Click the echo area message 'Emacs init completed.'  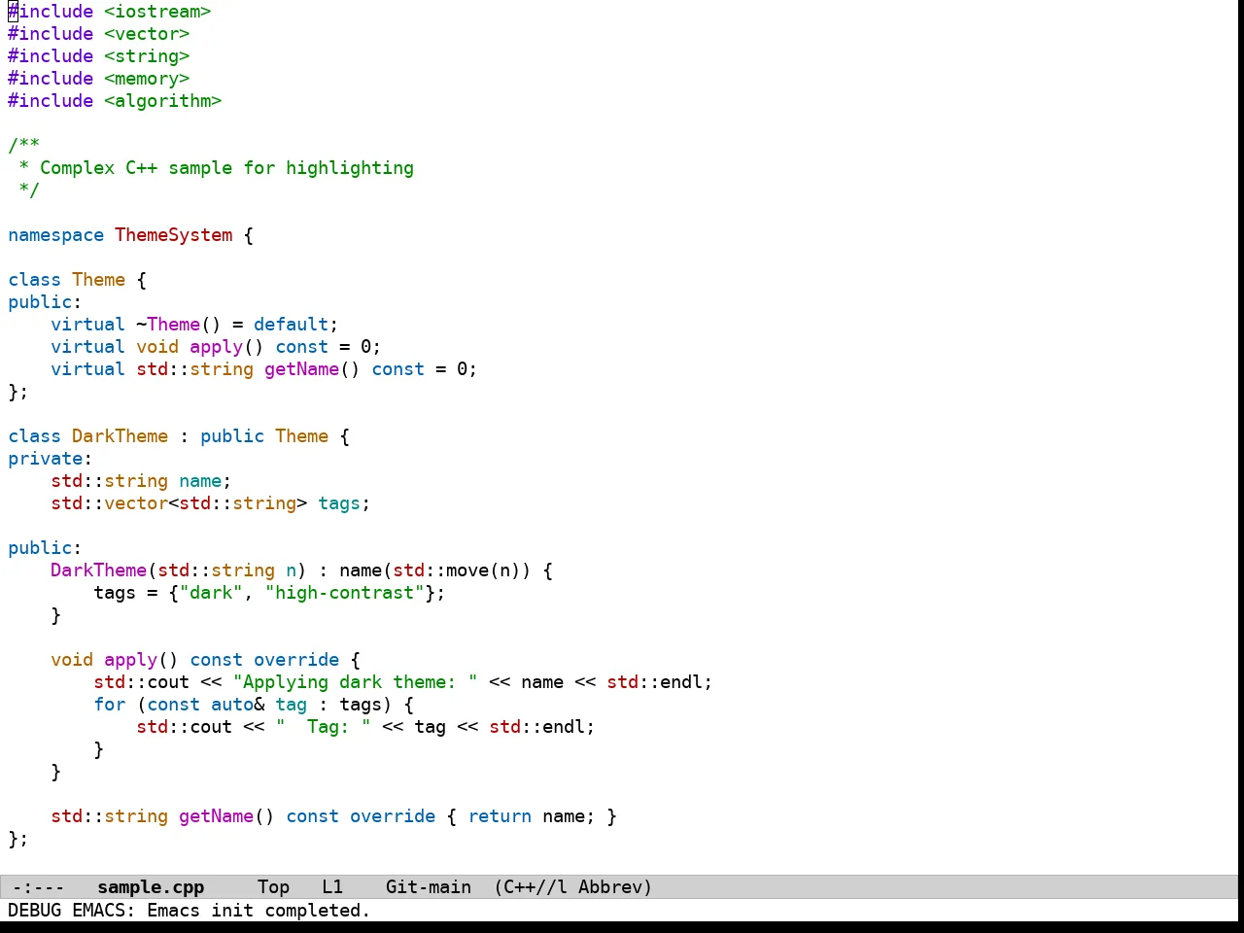click(259, 911)
